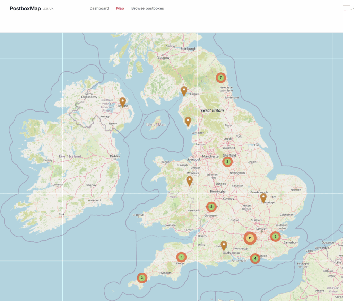Image resolution: width=355 pixels, height=301 pixels.
Task: Open the 3-postbox cluster near Worcester
Action: coord(211,207)
